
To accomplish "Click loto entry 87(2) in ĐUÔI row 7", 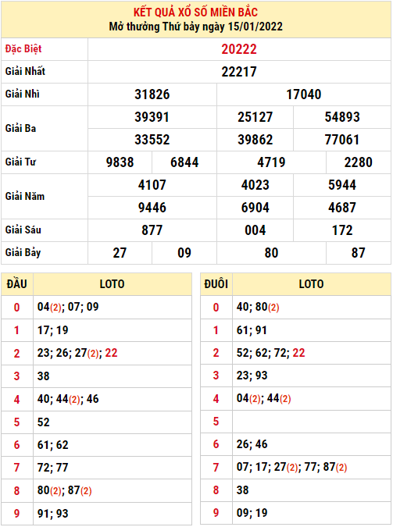I will coord(334,467).
